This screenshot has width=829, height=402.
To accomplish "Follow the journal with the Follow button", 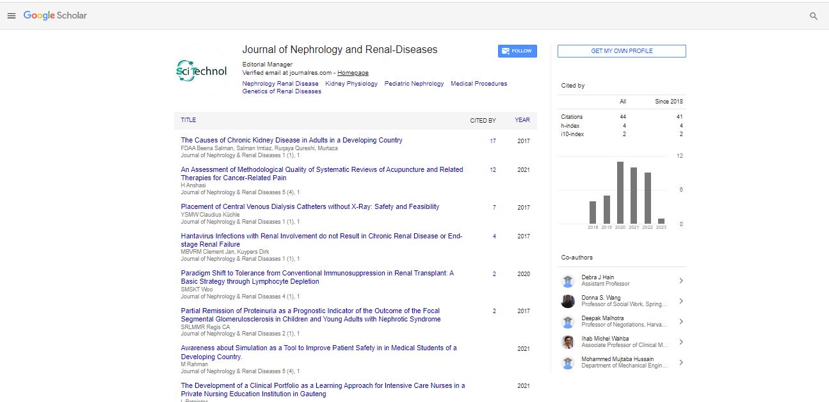I will (x=517, y=51).
